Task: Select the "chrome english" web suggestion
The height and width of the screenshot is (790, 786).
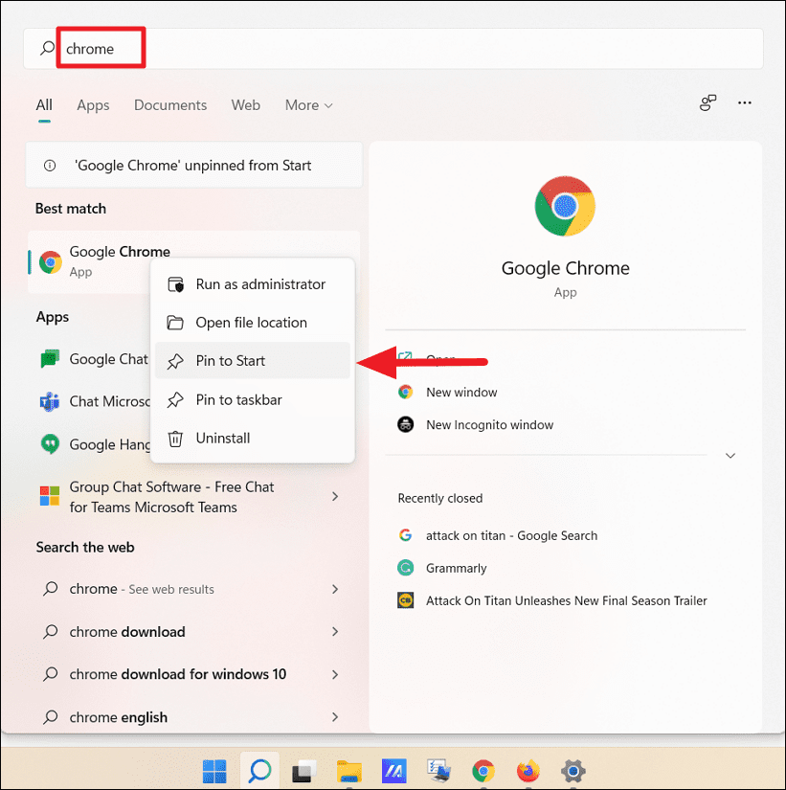Action: click(194, 717)
